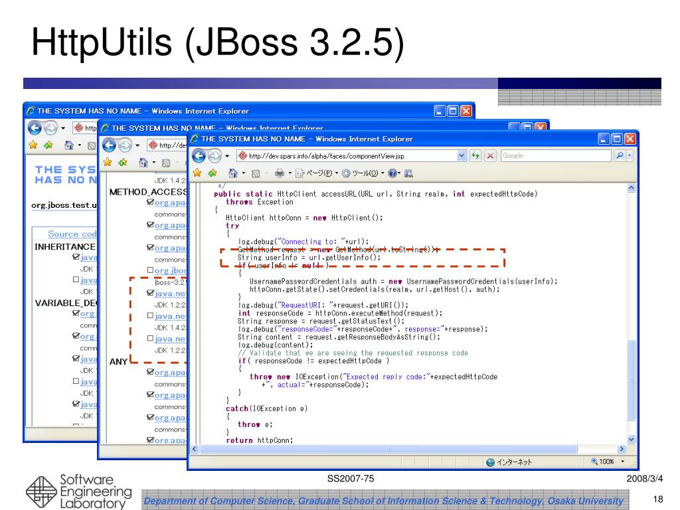This screenshot has height=510, width=680.
Task: Click the RSS feeds icon in front window
Action: click(x=256, y=173)
